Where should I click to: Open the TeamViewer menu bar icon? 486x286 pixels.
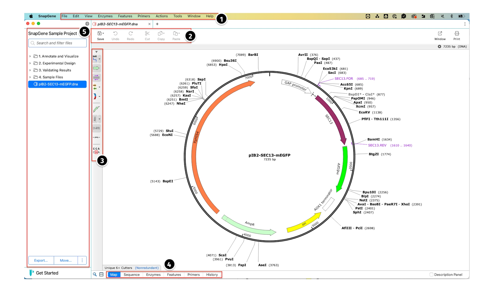coord(368,16)
